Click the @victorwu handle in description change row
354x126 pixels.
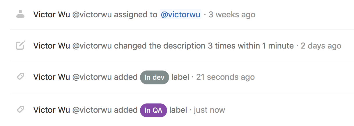point(92,46)
